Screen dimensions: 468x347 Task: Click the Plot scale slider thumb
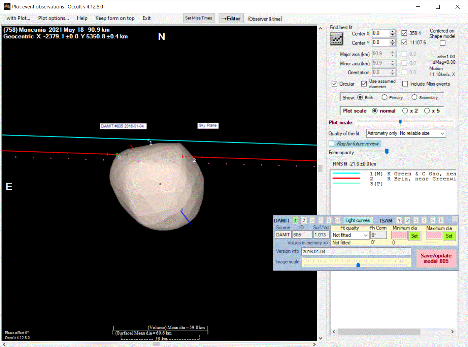click(x=400, y=122)
